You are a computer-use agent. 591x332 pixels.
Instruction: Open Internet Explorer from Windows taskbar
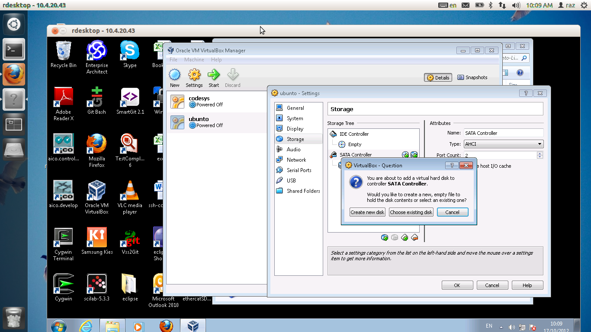coord(86,326)
